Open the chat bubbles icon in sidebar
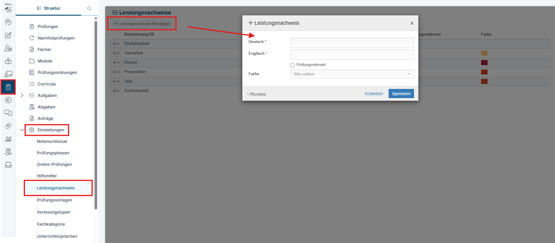The height and width of the screenshot is (243, 555). (8, 113)
